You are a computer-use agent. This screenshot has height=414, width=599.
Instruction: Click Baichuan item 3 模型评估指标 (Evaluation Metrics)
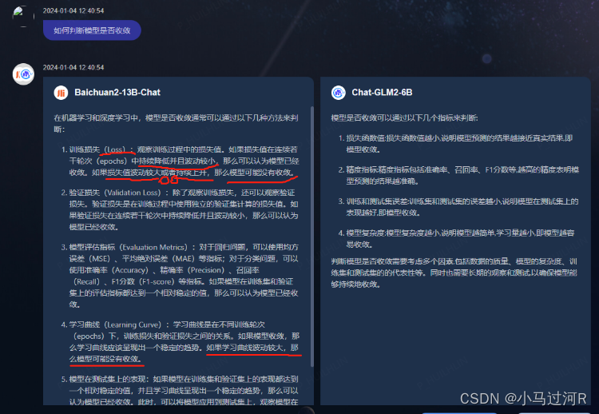click(180, 276)
